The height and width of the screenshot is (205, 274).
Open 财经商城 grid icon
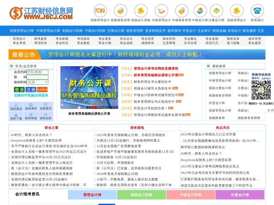(x=31, y=115)
